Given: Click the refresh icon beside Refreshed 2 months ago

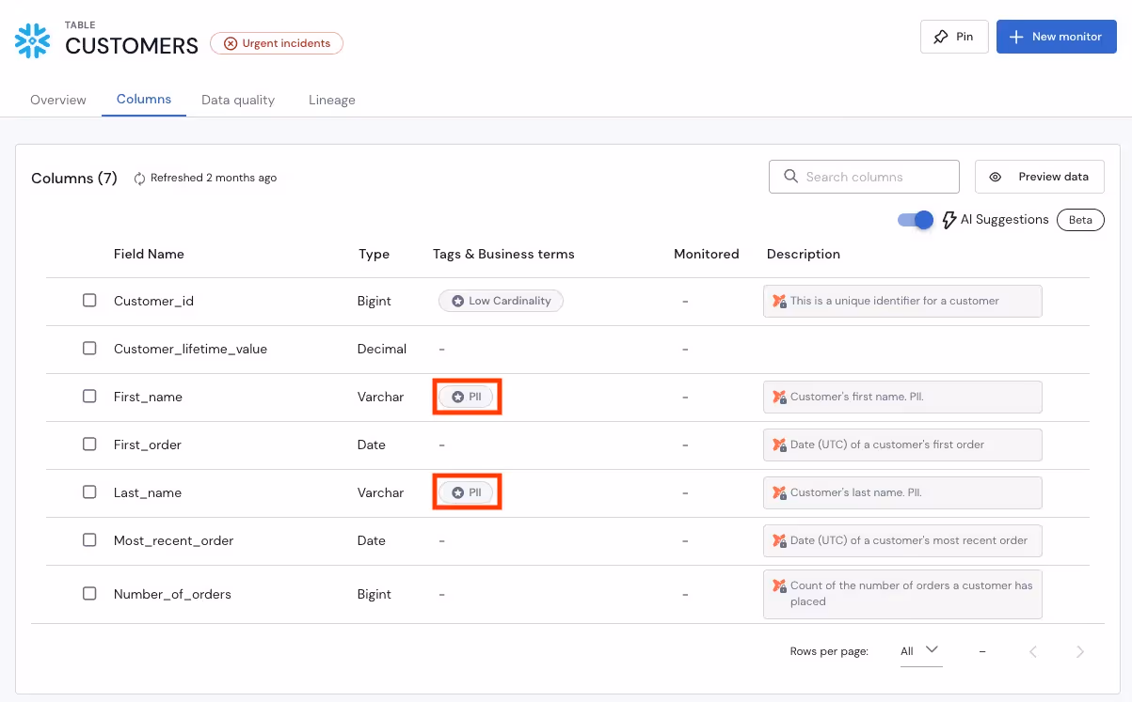Looking at the screenshot, I should coord(139,179).
